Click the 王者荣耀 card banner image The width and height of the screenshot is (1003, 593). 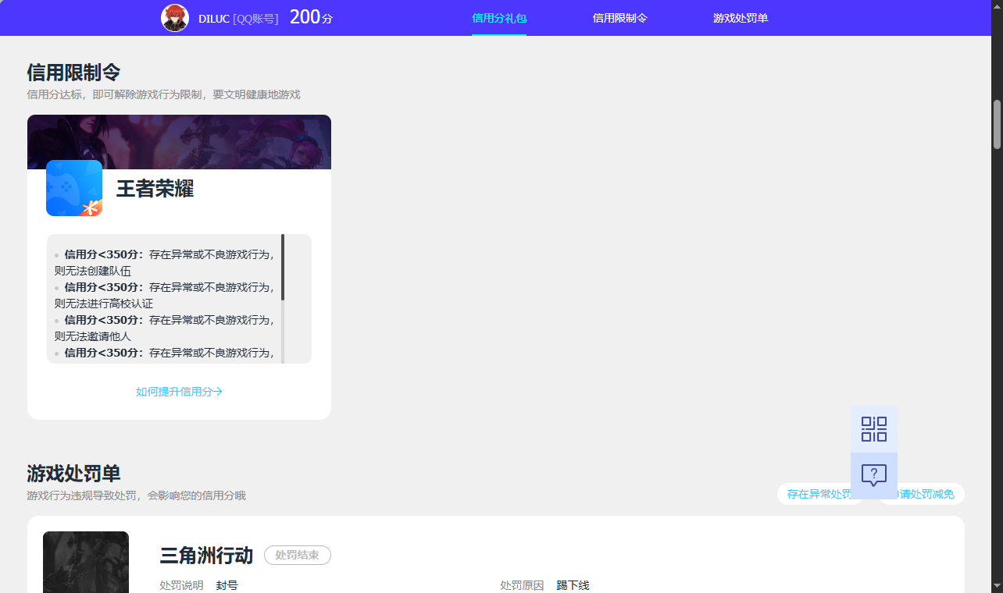click(x=180, y=142)
